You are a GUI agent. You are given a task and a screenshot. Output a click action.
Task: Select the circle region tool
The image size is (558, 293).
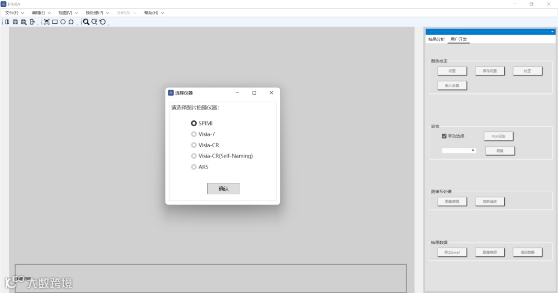pos(63,22)
